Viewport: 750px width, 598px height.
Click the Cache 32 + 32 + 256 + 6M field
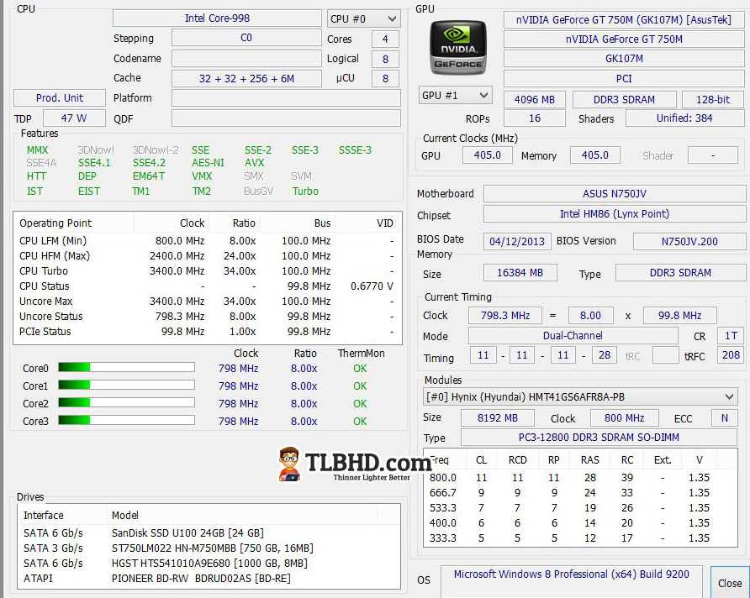coord(246,78)
